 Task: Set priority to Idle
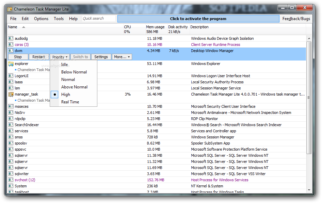(x=64, y=65)
